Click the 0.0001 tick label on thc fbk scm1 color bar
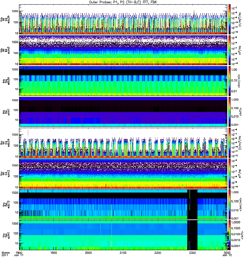The image size is (246, 262). coord(236,246)
